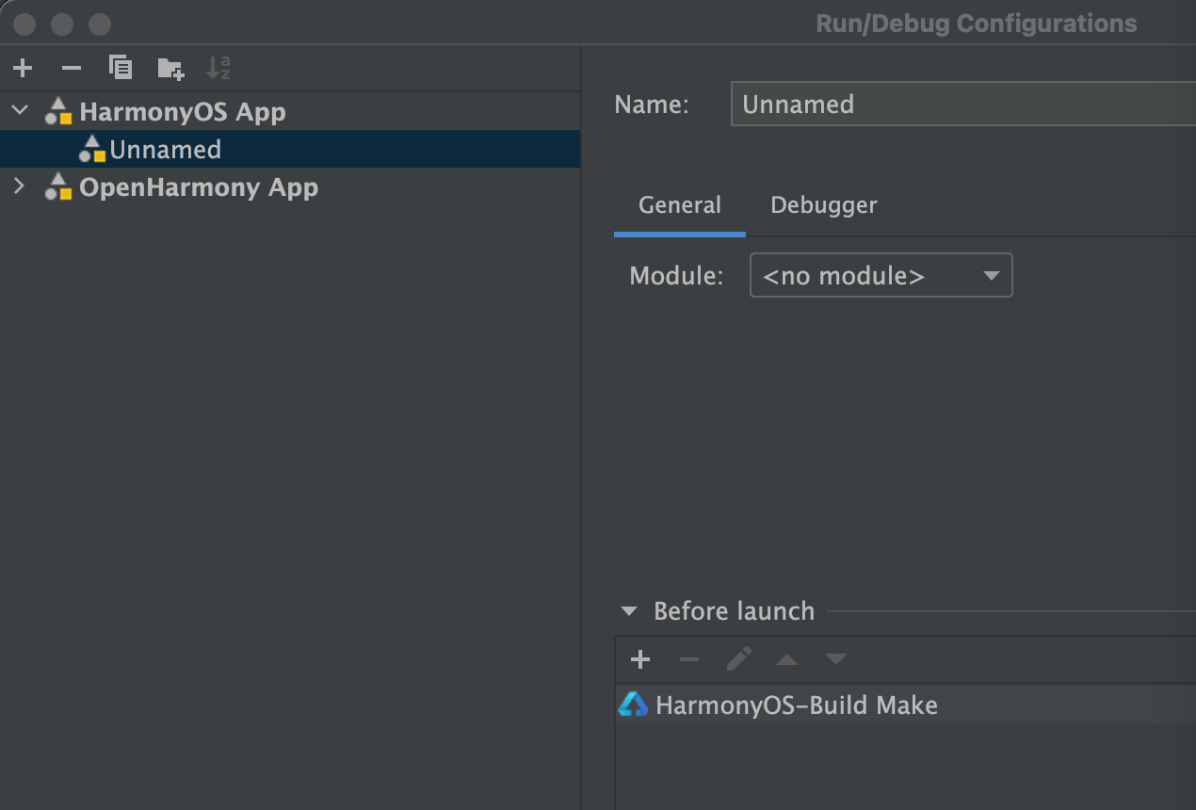The width and height of the screenshot is (1196, 810).
Task: Select HarmonyOS-Build Make task
Action: click(906, 705)
